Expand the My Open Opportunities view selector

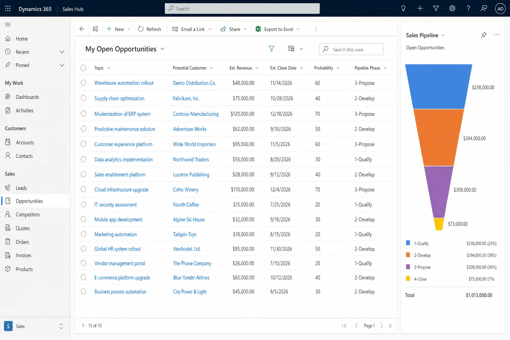(162, 49)
